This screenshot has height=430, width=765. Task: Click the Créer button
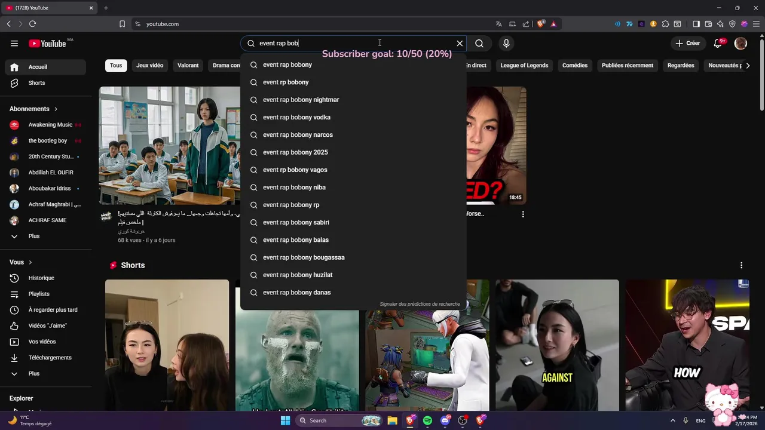tap(688, 43)
